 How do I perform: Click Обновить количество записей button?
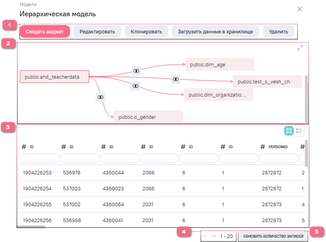coord(273,236)
